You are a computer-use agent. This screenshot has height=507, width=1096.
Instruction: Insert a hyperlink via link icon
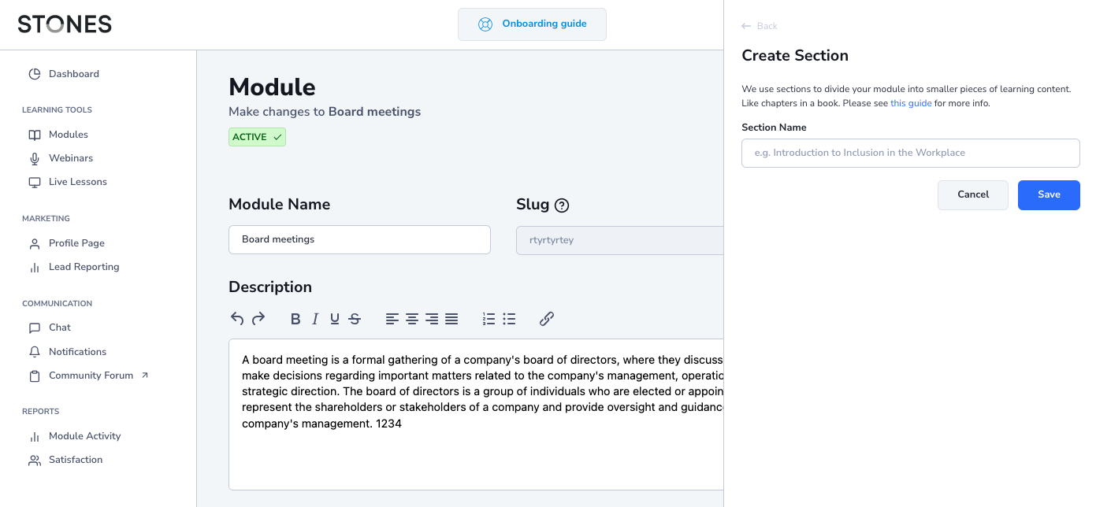pyautogui.click(x=547, y=319)
